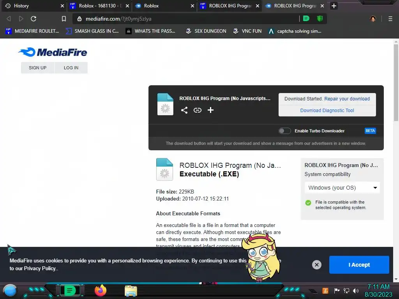This screenshot has height=299, width=399.
Task: Dismiss the cookie banner with X
Action: [316, 265]
